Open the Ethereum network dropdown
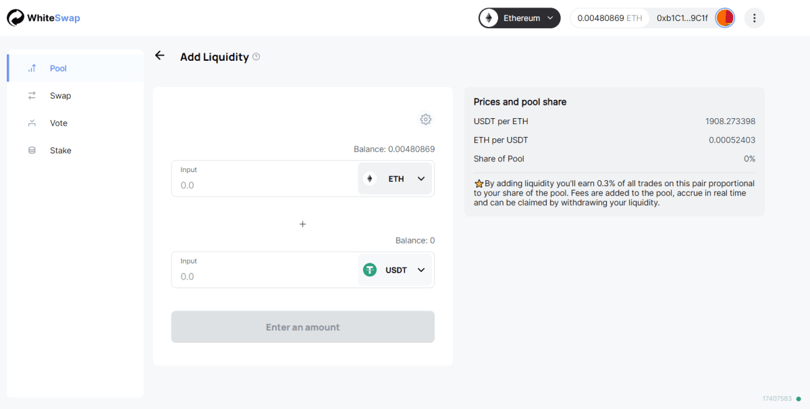 pos(520,18)
